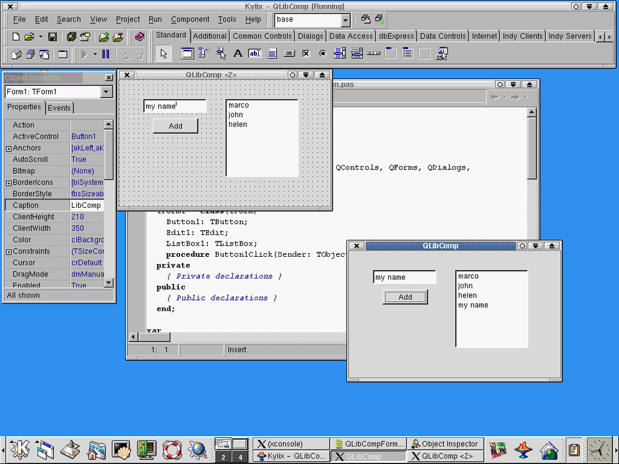Switch to virtual desktop 4 in pager

point(240,457)
